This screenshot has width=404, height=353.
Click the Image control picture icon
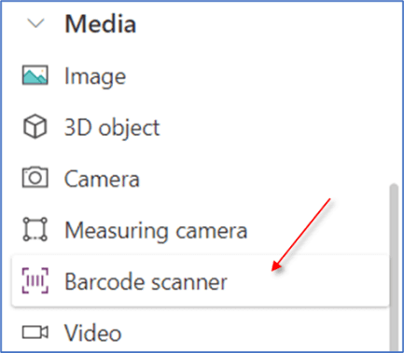(35, 75)
